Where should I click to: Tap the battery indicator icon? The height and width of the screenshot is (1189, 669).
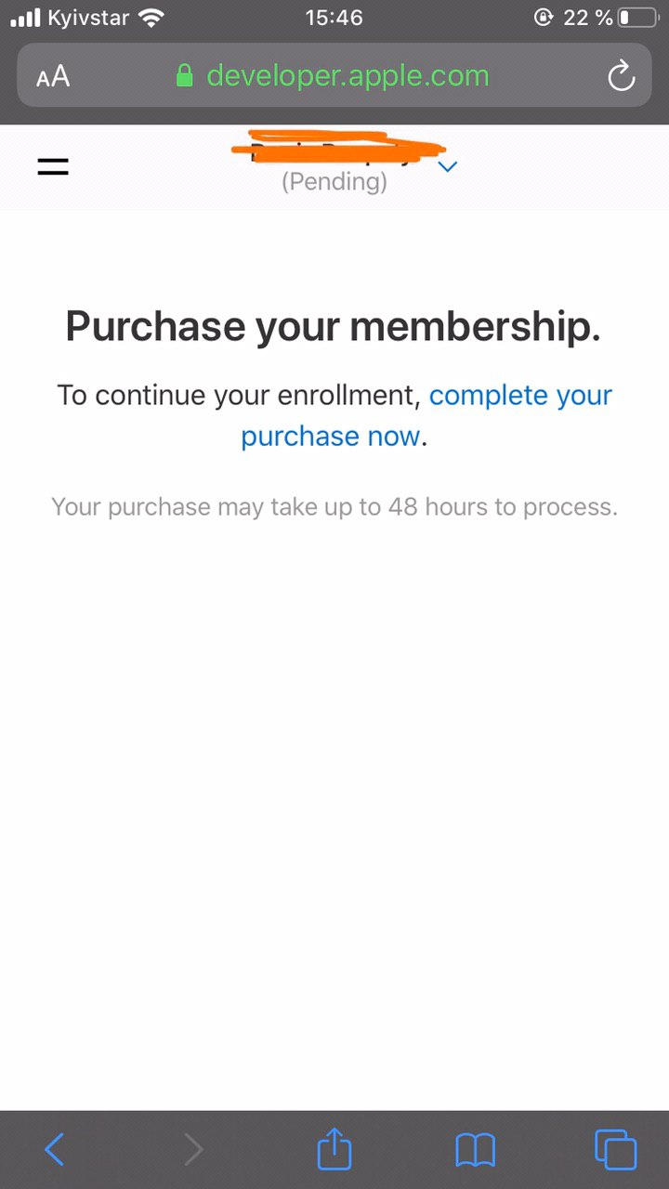point(637,18)
